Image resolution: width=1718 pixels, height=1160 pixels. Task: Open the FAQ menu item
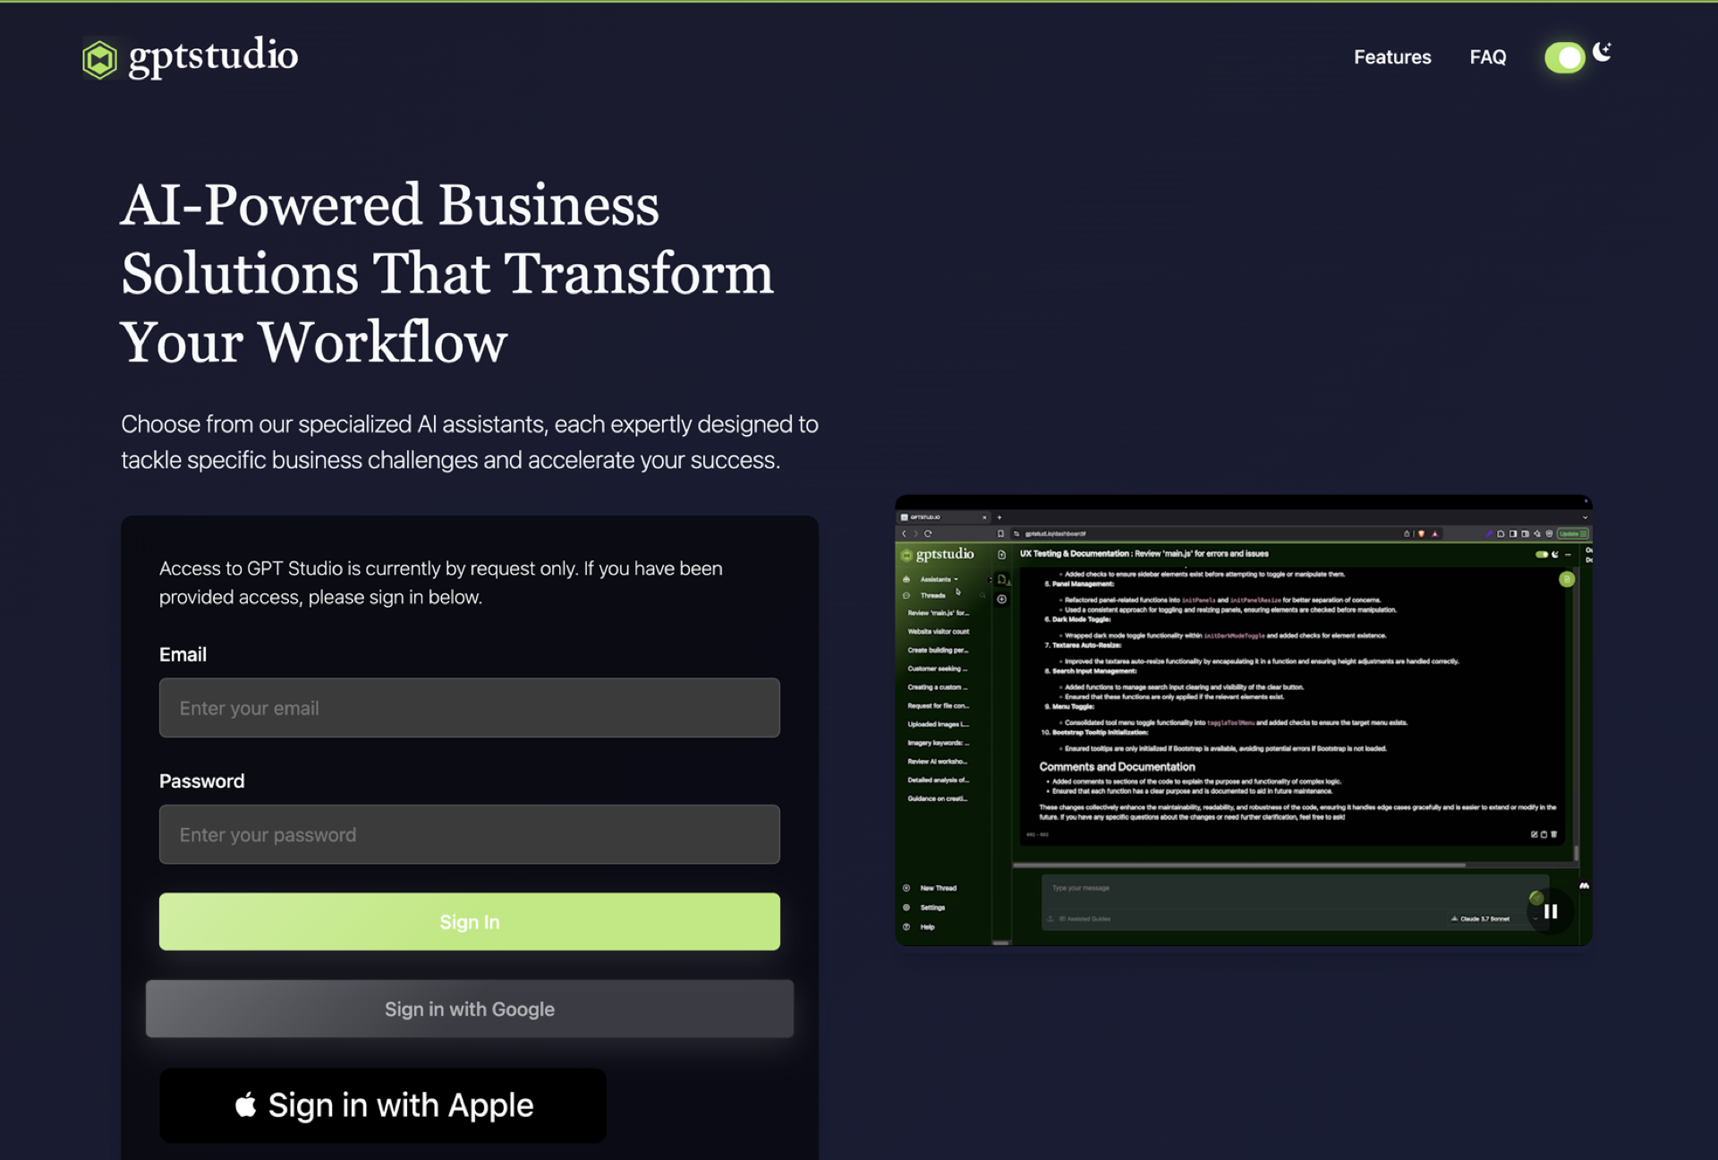1487,57
